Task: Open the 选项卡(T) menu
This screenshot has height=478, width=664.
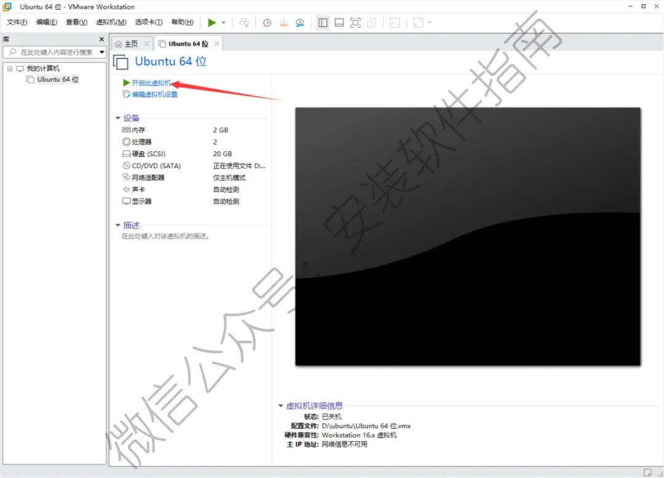Action: pos(149,23)
